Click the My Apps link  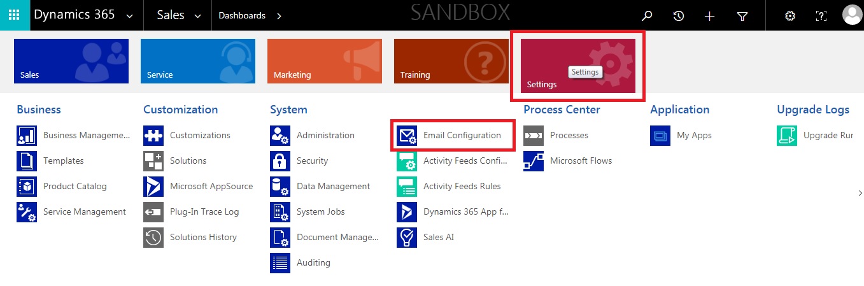pyautogui.click(x=694, y=136)
